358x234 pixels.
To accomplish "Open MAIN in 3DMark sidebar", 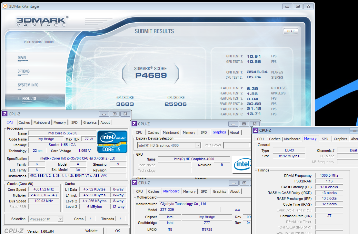I will point(22,57).
